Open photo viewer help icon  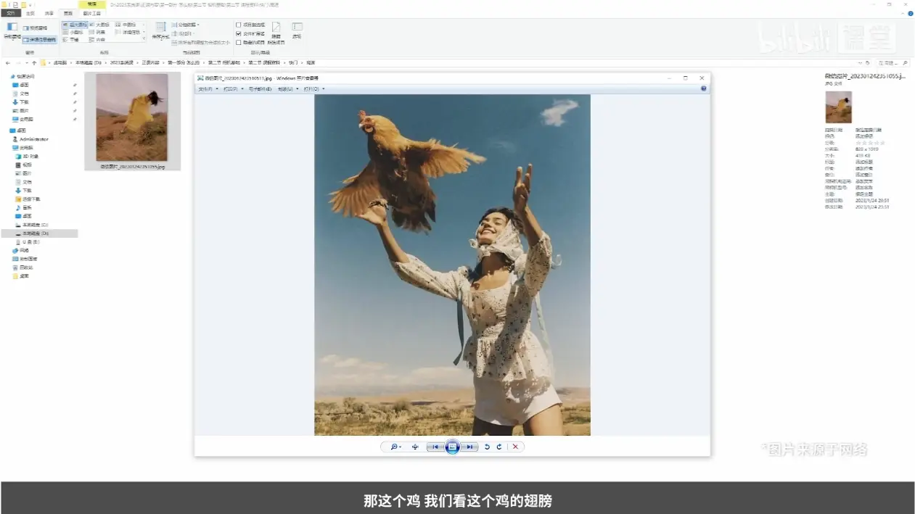[703, 88]
